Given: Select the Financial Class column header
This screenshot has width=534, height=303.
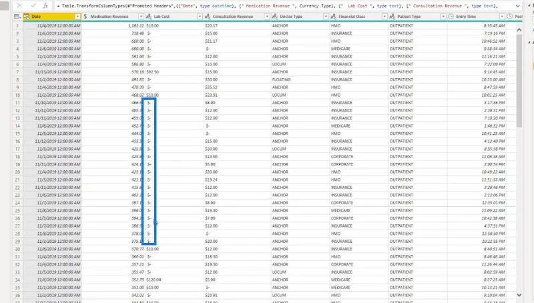Looking at the screenshot, I should tap(359, 16).
